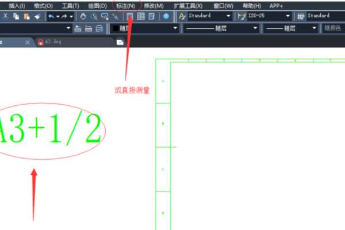Click the Paste clipboard icon

[26, 16]
